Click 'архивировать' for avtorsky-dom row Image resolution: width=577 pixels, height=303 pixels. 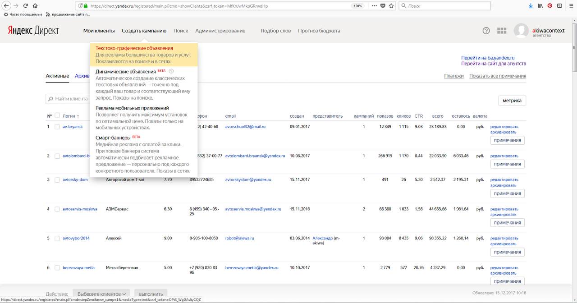point(504,185)
